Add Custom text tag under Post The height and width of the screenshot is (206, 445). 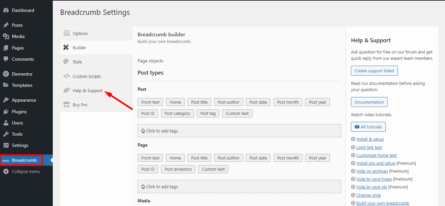tap(237, 113)
